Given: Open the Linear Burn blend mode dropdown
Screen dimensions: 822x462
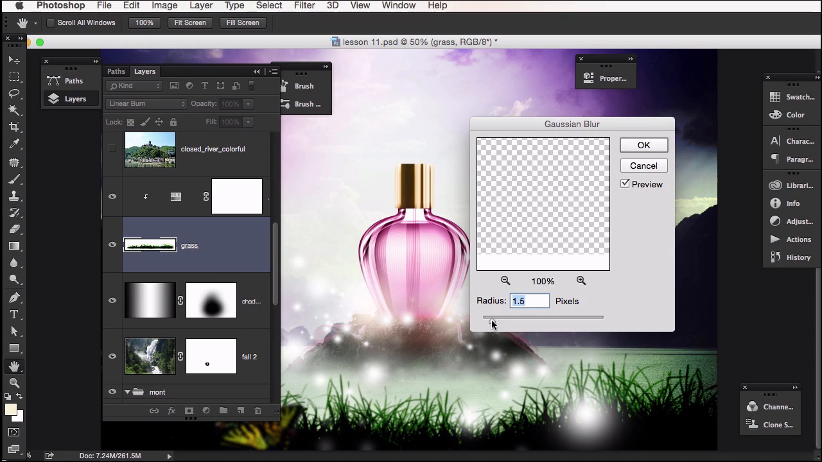Looking at the screenshot, I should (147, 103).
